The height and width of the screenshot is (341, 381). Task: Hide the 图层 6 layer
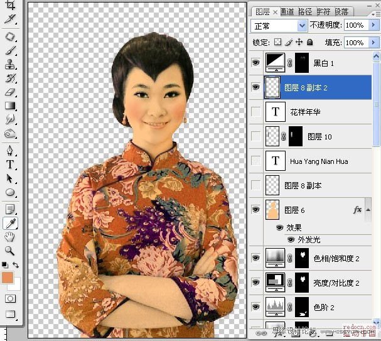pos(255,210)
